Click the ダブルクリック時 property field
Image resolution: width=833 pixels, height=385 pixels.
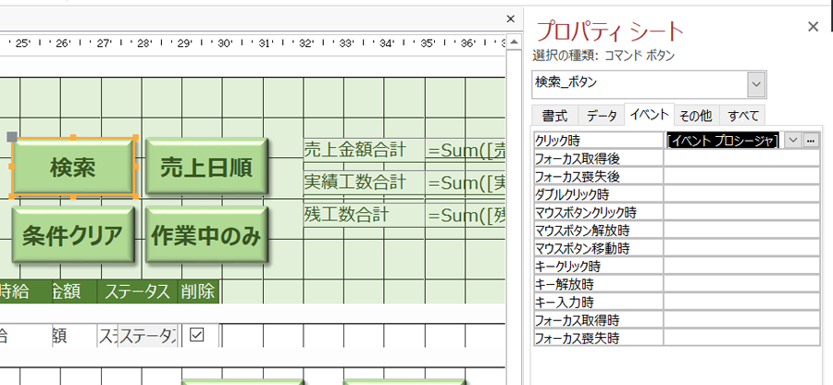point(742,194)
